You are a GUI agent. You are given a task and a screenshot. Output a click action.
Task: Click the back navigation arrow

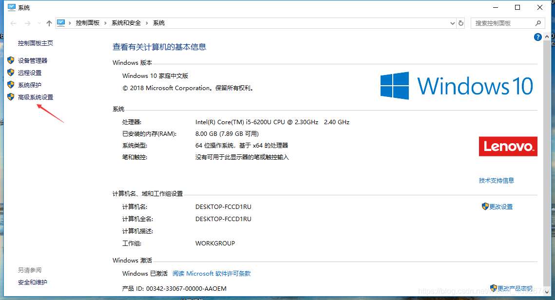coord(14,23)
